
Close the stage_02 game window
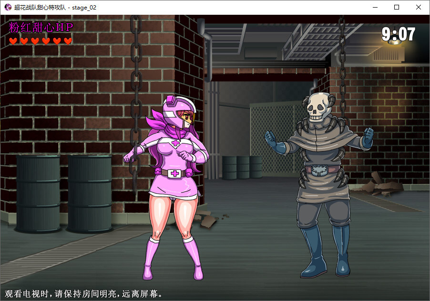click(x=419, y=7)
